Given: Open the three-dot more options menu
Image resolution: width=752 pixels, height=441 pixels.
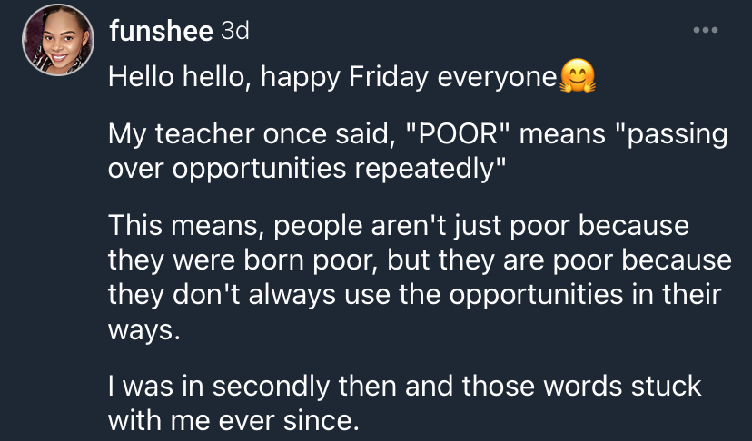Looking at the screenshot, I should point(706,30).
